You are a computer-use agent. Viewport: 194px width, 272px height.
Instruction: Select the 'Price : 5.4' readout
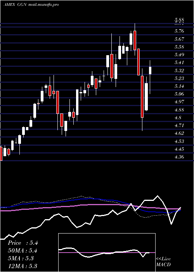23,243
